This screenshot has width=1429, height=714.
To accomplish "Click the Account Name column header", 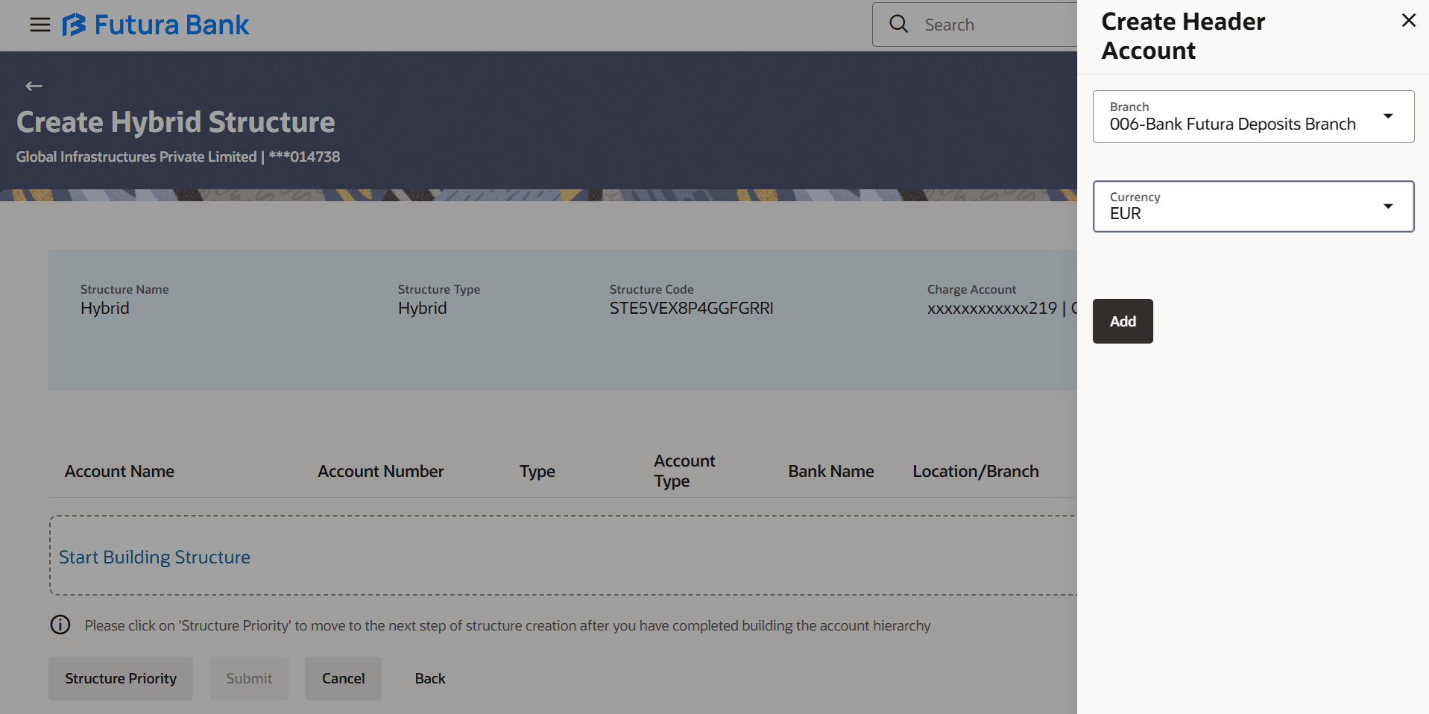I will [119, 471].
